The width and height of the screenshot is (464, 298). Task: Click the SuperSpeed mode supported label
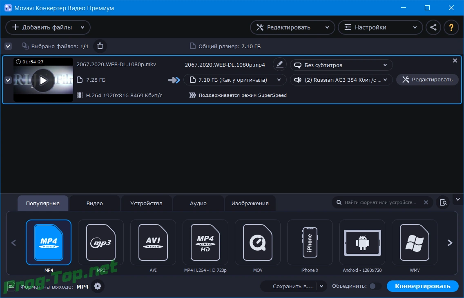tap(243, 95)
